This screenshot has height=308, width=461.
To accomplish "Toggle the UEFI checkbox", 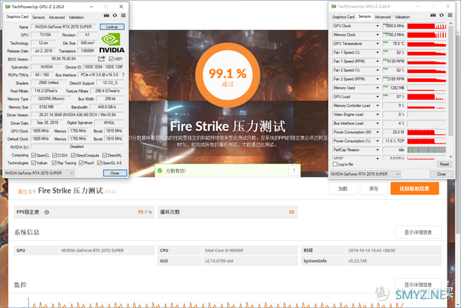I will [111, 59].
